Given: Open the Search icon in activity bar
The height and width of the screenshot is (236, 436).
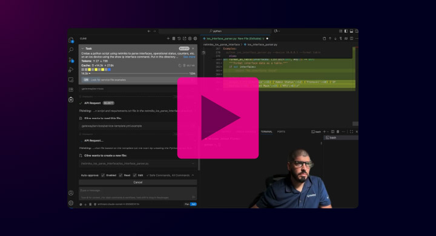Looking at the screenshot, I should tap(71, 50).
